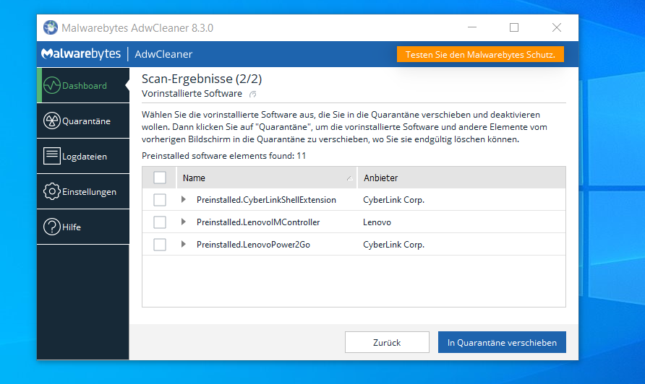The image size is (645, 384).
Task: Toggle the select-all checkbox in table header
Action: pyautogui.click(x=160, y=178)
